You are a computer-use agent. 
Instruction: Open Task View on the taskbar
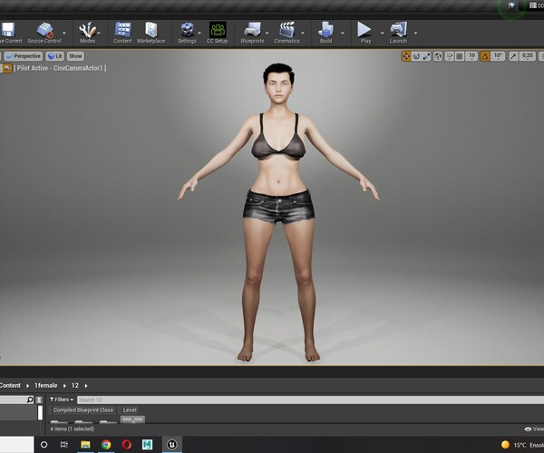point(64,445)
